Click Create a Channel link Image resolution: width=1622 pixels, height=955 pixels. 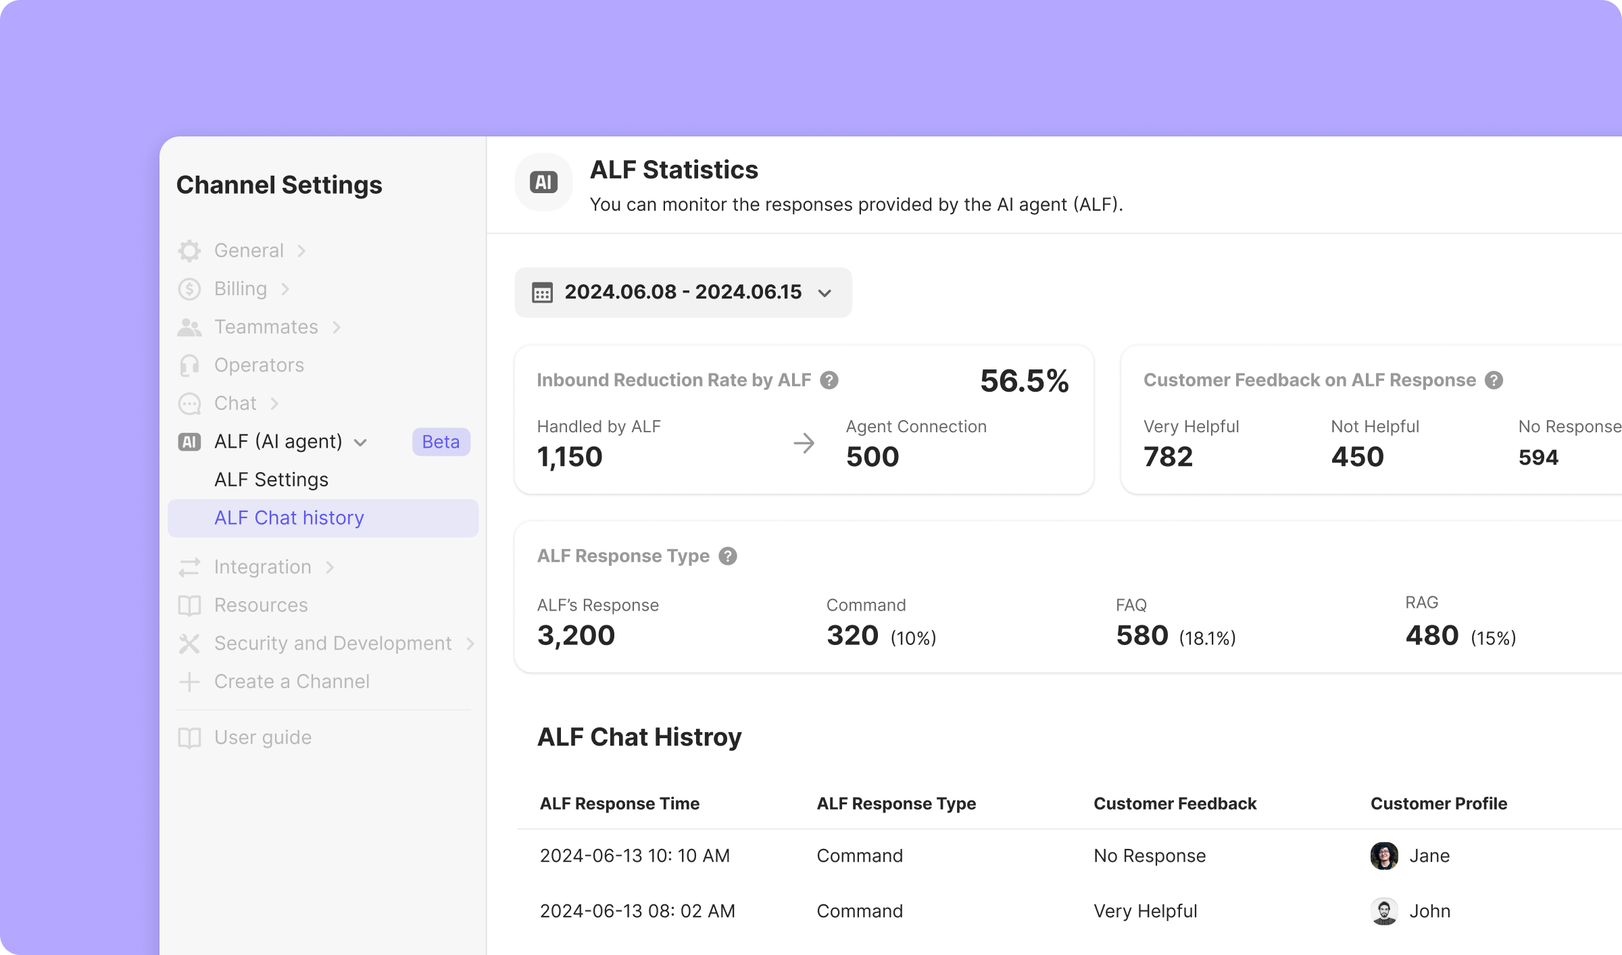tap(291, 681)
